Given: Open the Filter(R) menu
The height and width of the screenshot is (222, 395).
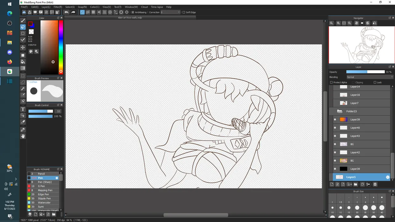Looking at the screenshot, I should [58, 7].
